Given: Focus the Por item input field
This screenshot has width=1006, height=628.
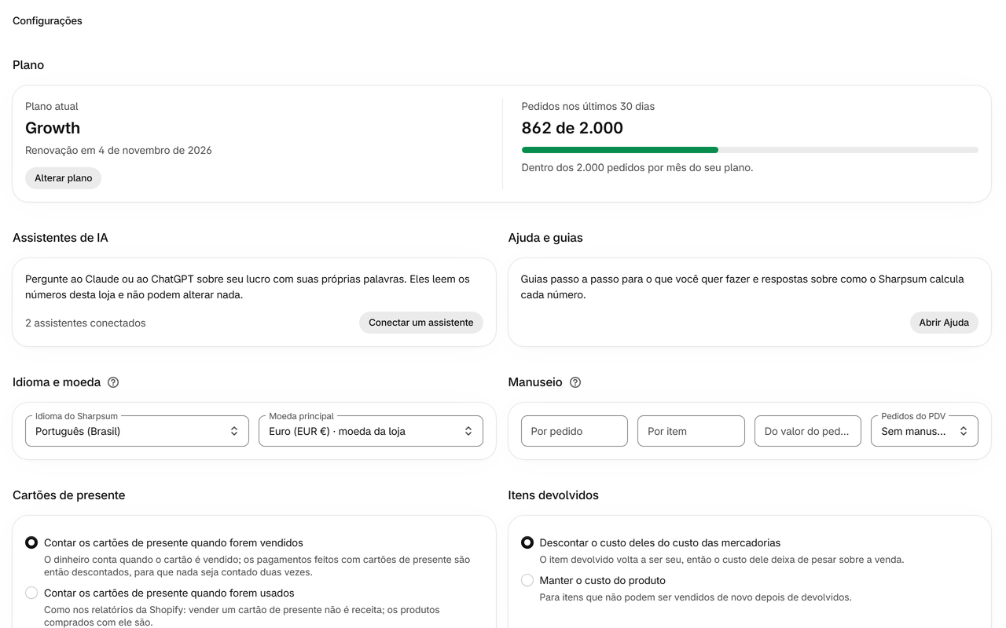Looking at the screenshot, I should (691, 431).
